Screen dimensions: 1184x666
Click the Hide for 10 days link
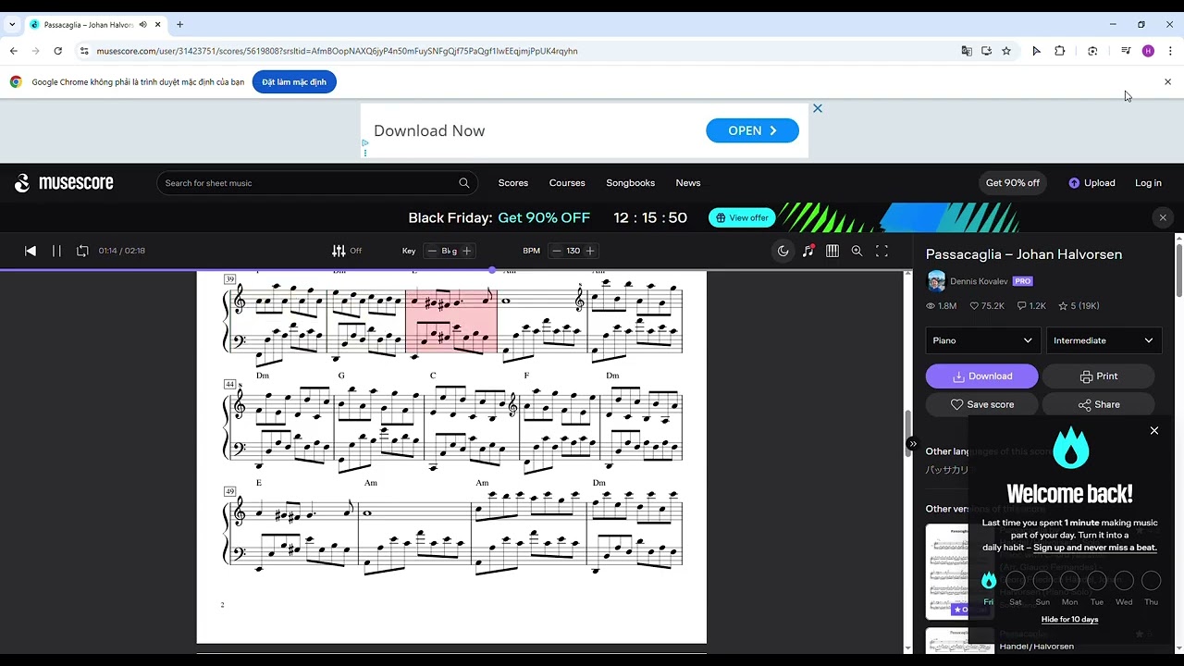click(1069, 620)
